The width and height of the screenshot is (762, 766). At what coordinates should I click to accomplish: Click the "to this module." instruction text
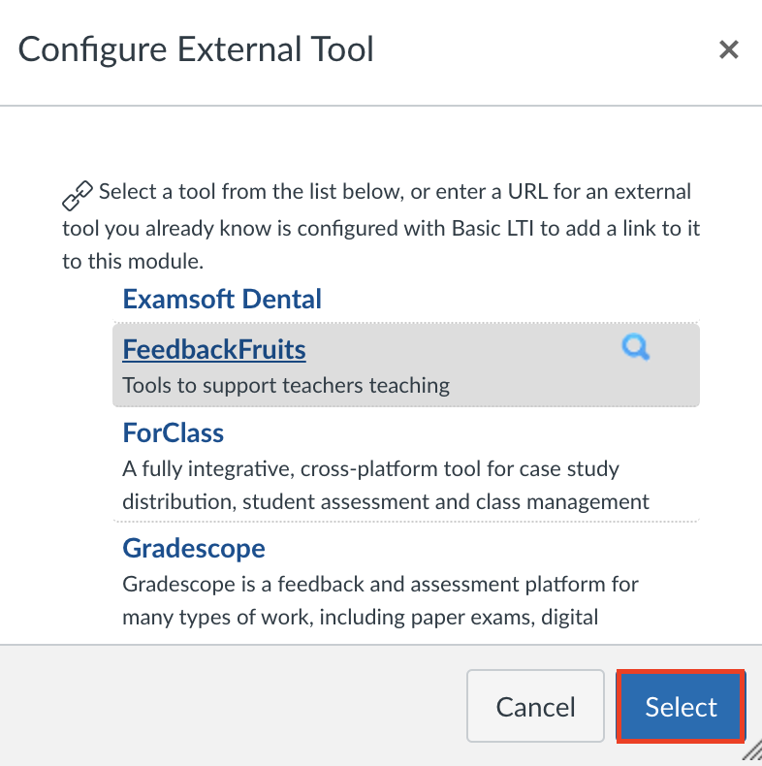click(133, 263)
